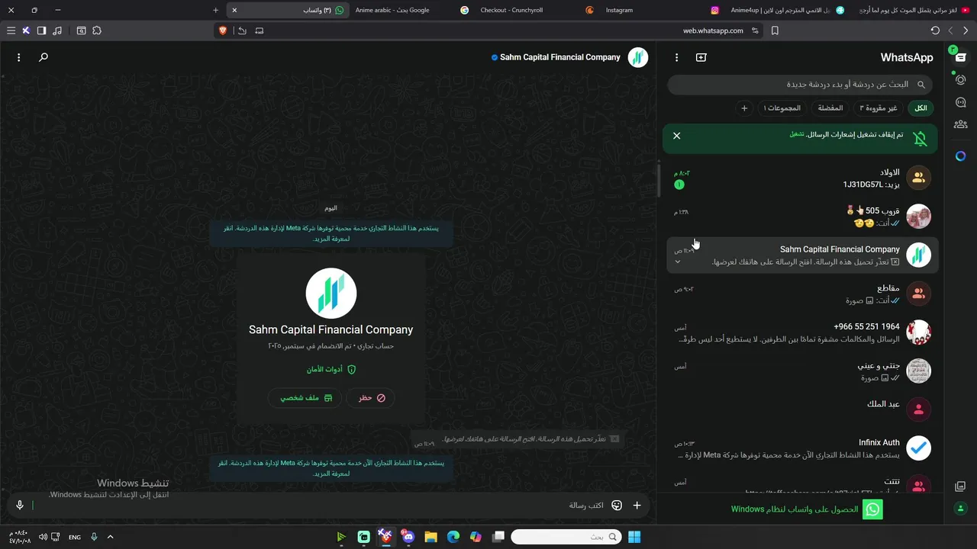Start a voice message with microphone icon
Viewport: 977px width, 549px height.
20,505
